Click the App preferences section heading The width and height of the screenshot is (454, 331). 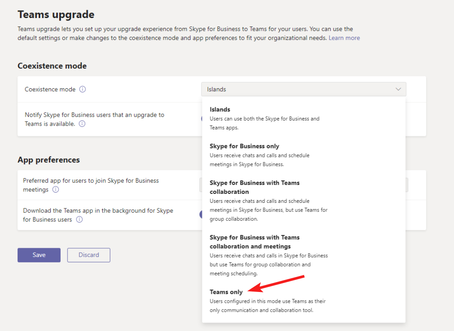(x=49, y=160)
